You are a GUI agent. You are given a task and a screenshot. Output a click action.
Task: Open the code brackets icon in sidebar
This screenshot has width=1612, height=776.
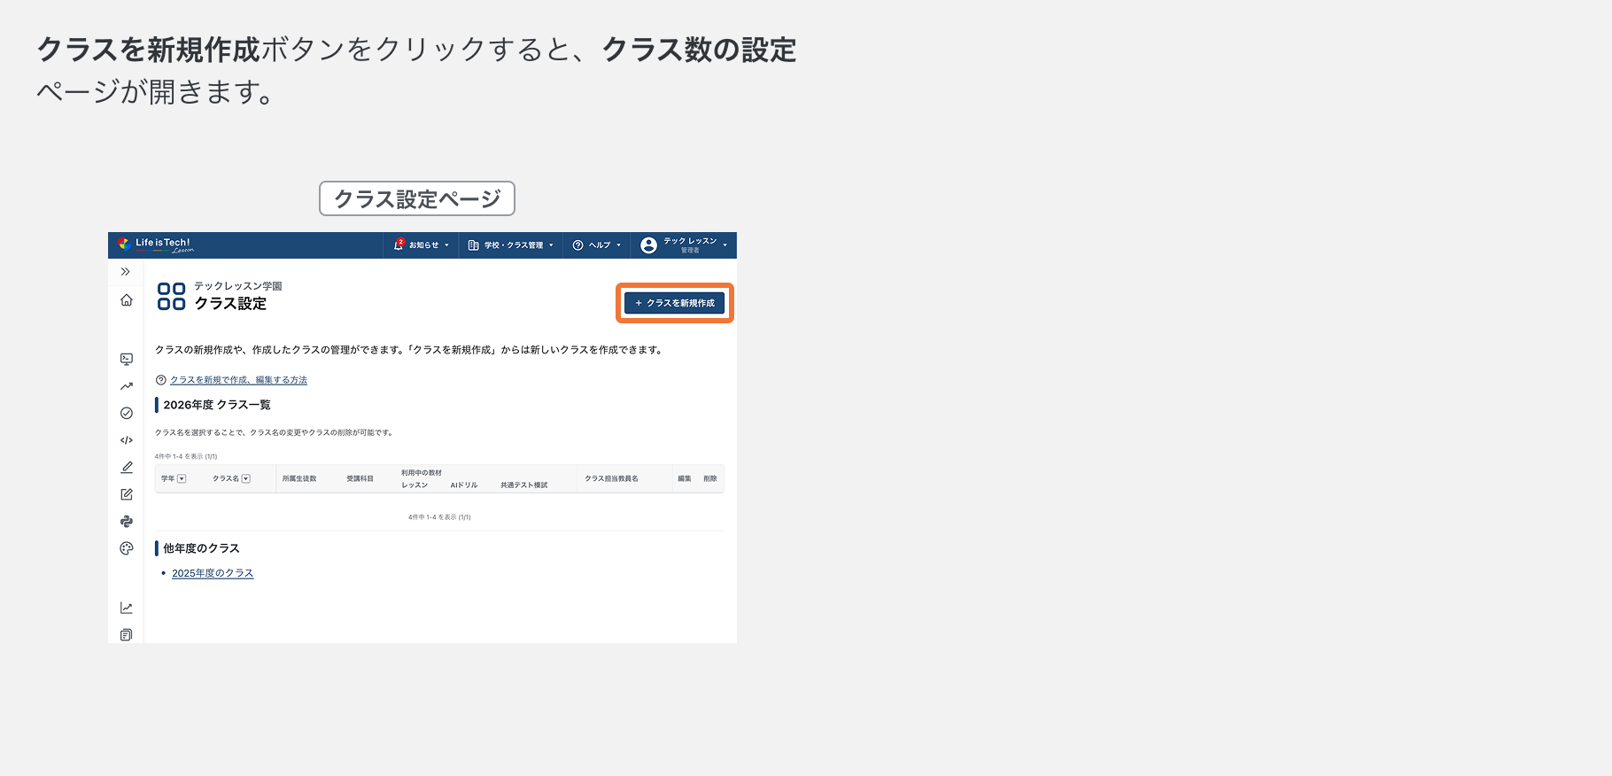(127, 440)
